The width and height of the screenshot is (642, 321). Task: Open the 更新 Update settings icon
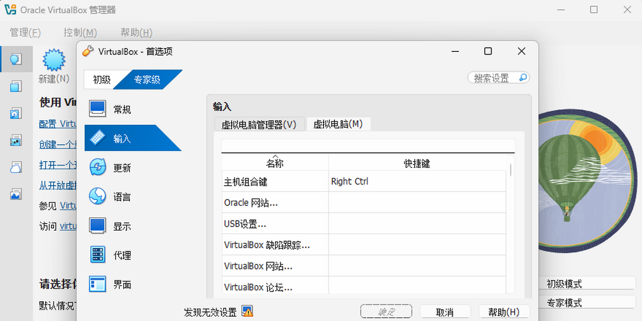click(x=97, y=167)
